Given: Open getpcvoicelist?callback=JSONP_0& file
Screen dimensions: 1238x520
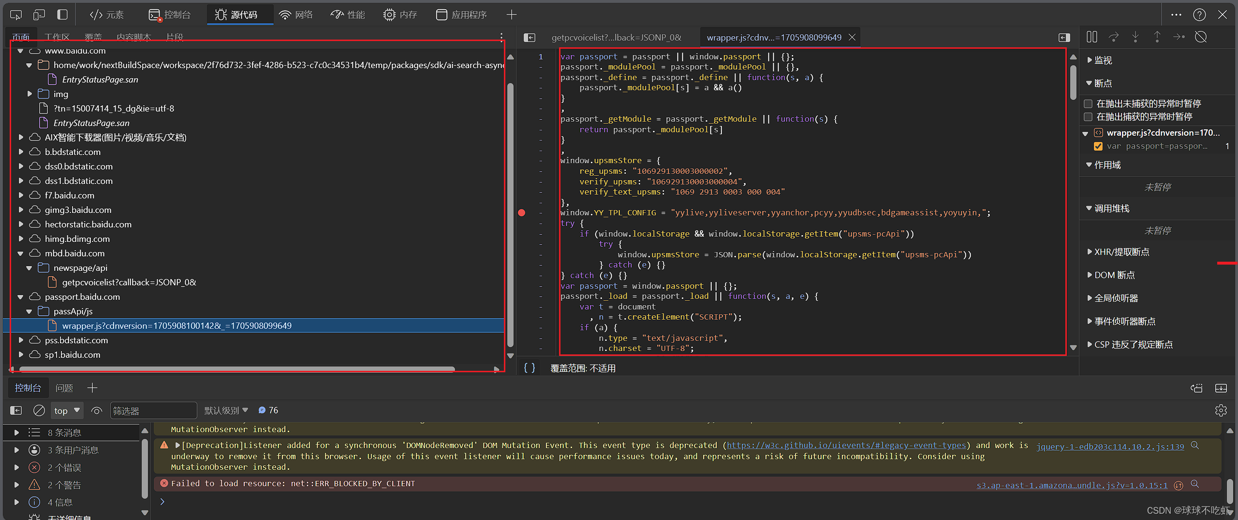Looking at the screenshot, I should 129,282.
